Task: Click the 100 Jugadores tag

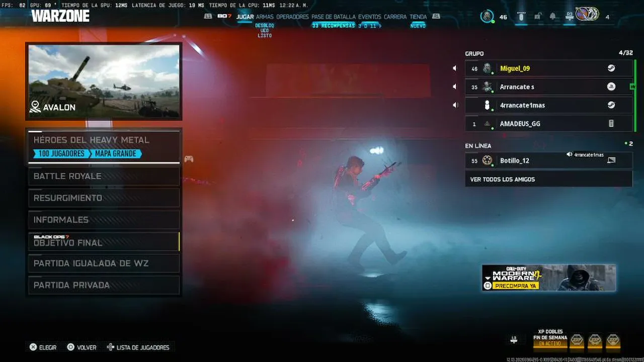Action: (x=62, y=154)
